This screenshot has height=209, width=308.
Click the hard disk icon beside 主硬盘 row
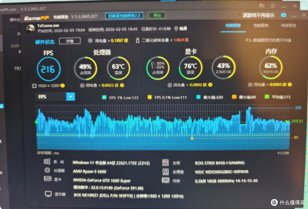click(166, 171)
